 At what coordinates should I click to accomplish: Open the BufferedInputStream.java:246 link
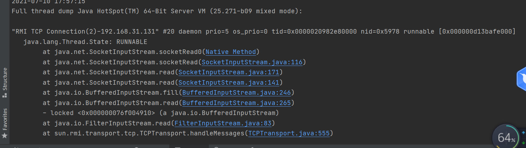[236, 93]
